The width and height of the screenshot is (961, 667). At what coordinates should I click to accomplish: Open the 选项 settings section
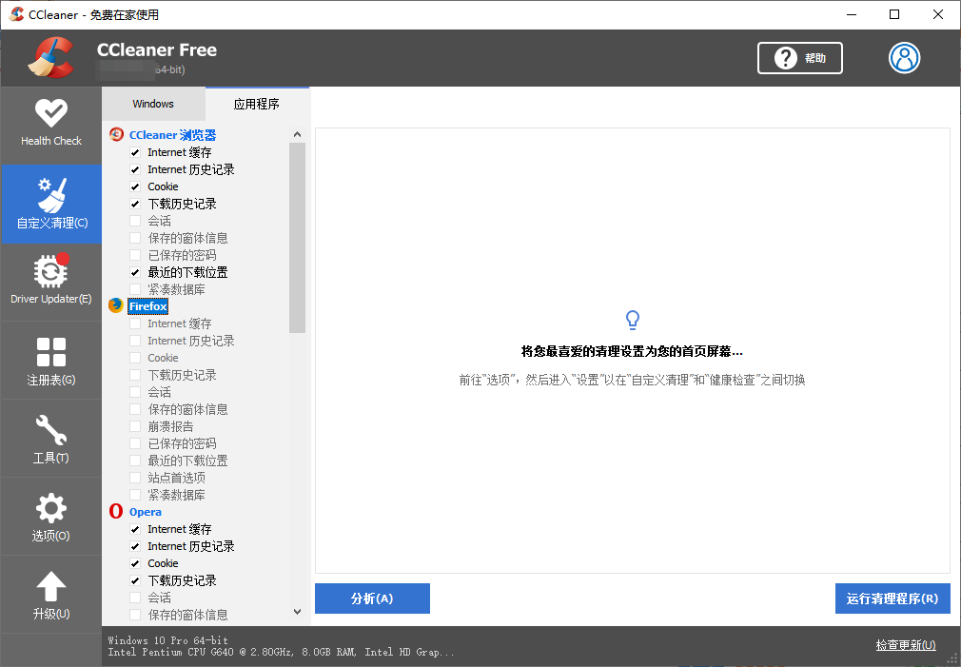51,516
